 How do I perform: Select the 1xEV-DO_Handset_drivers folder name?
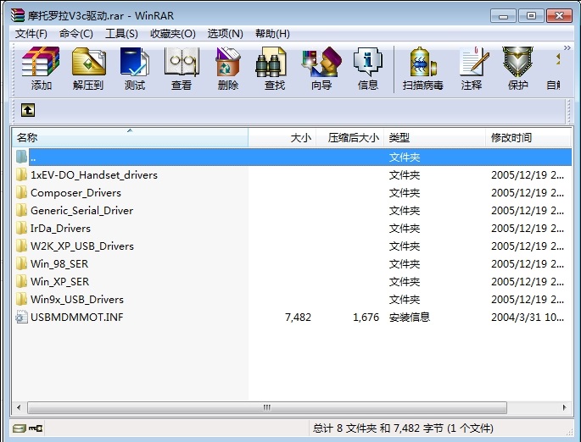pos(94,175)
